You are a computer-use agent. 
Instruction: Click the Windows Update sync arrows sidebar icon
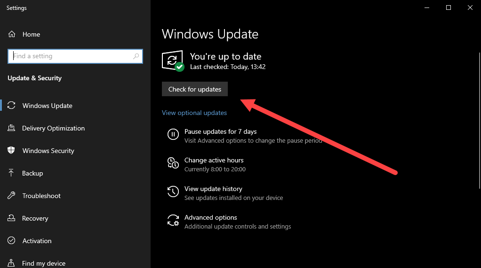pos(11,106)
